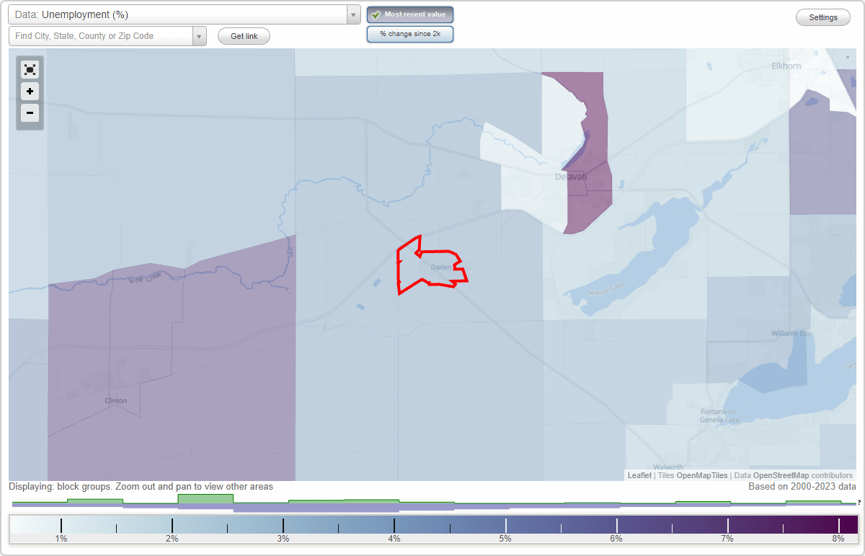This screenshot has height=556, width=865.
Task: Expand the Data selector dropdown arrow
Action: 352,14
